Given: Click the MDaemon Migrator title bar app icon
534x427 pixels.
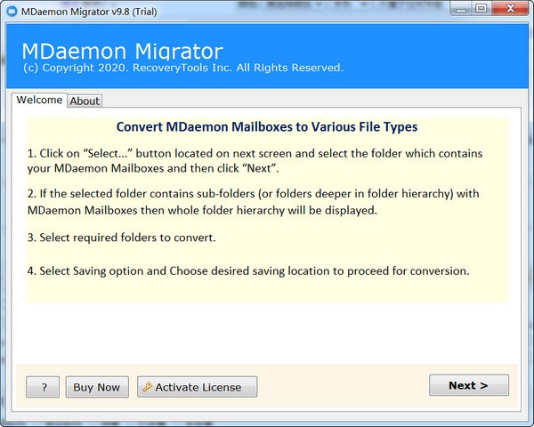Looking at the screenshot, I should (x=12, y=12).
